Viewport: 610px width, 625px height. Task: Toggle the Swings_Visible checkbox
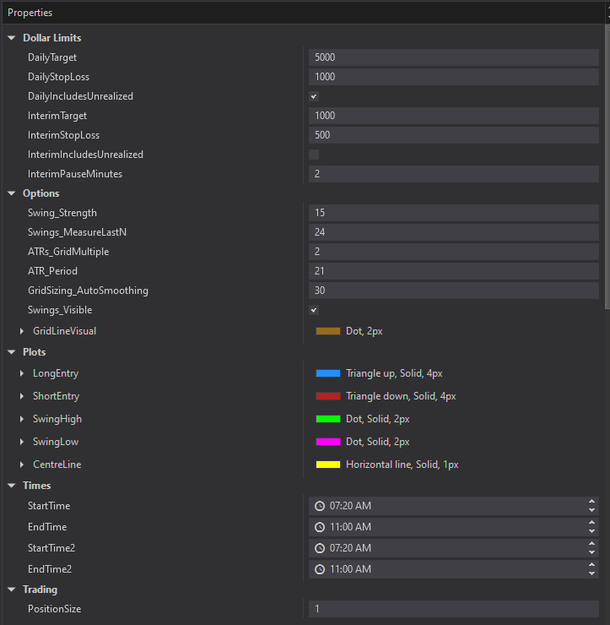click(314, 310)
